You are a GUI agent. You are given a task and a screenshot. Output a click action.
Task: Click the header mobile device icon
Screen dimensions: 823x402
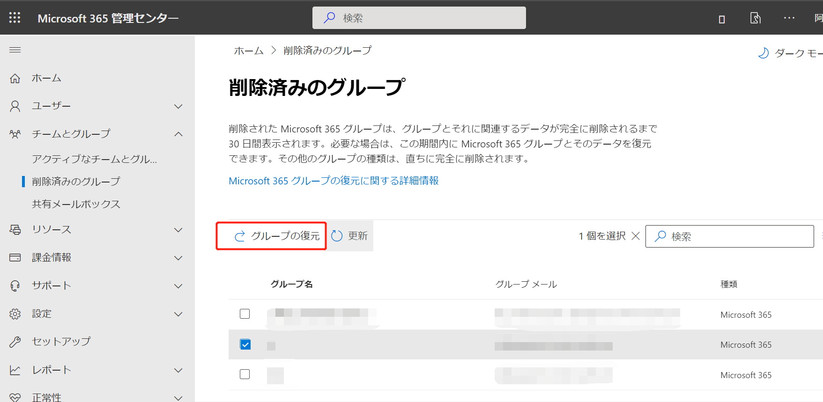(x=722, y=19)
